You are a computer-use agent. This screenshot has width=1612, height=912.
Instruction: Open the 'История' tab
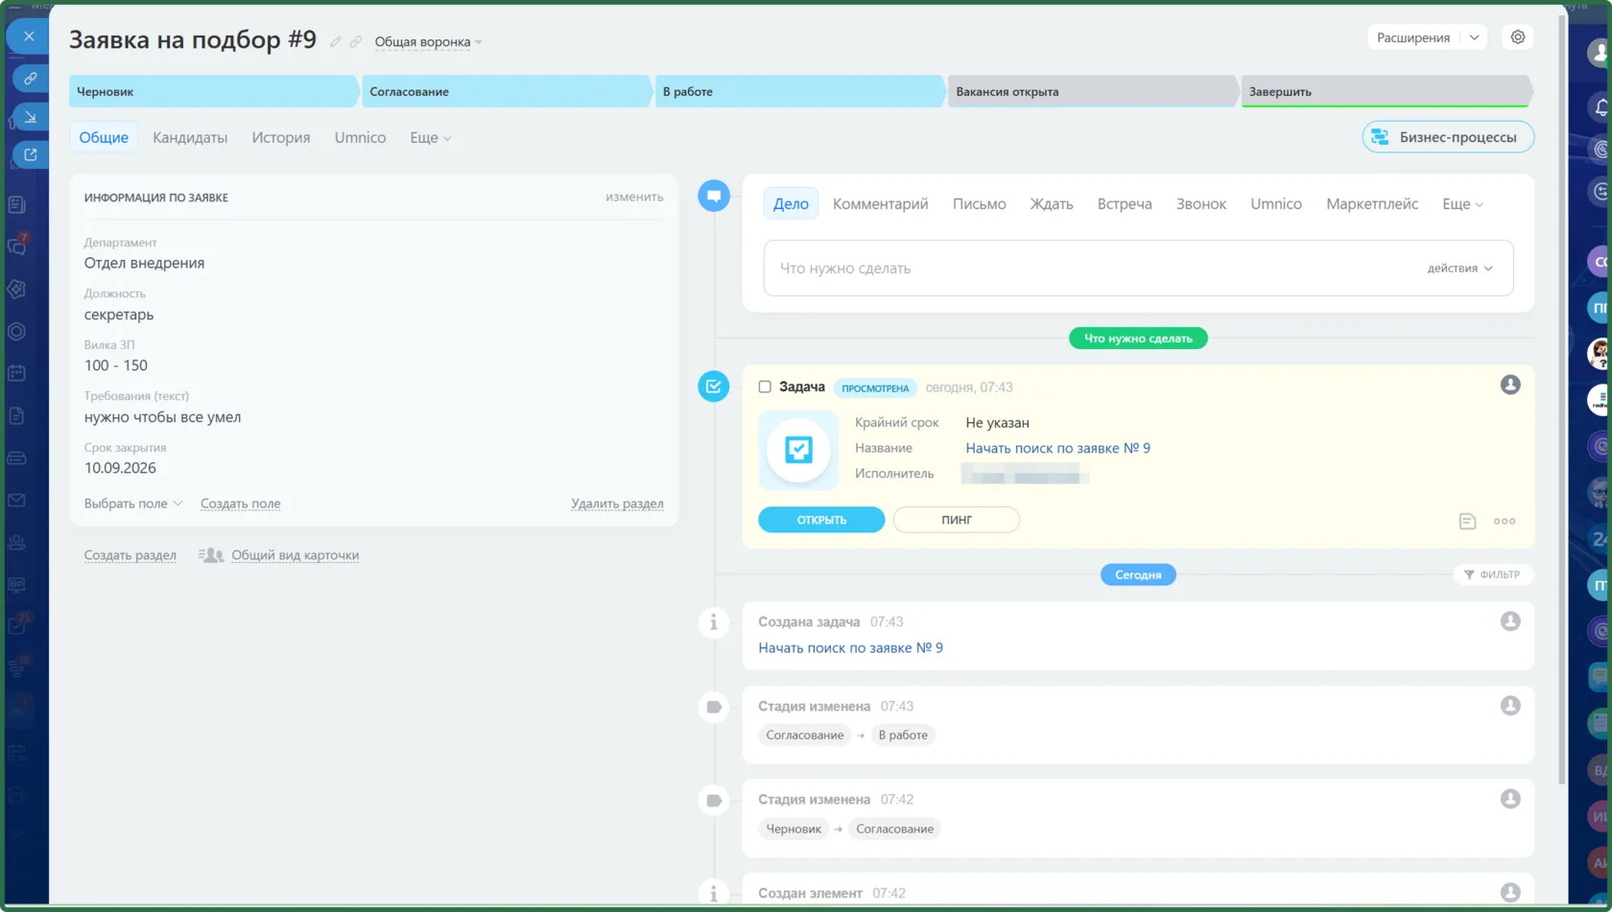click(x=281, y=138)
